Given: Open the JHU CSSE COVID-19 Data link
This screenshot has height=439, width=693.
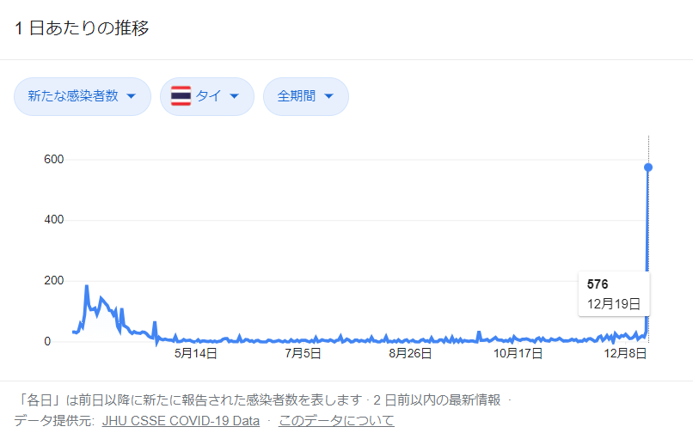Looking at the screenshot, I should pos(181,420).
